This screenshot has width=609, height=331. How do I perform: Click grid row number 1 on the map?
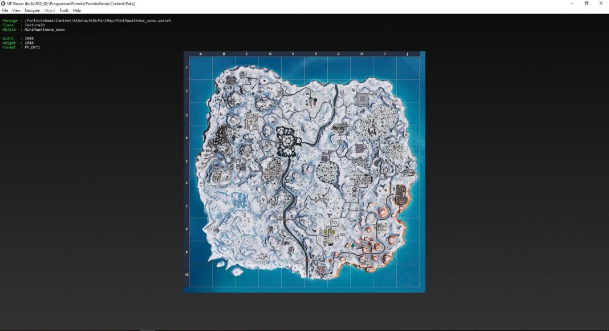pyautogui.click(x=186, y=67)
